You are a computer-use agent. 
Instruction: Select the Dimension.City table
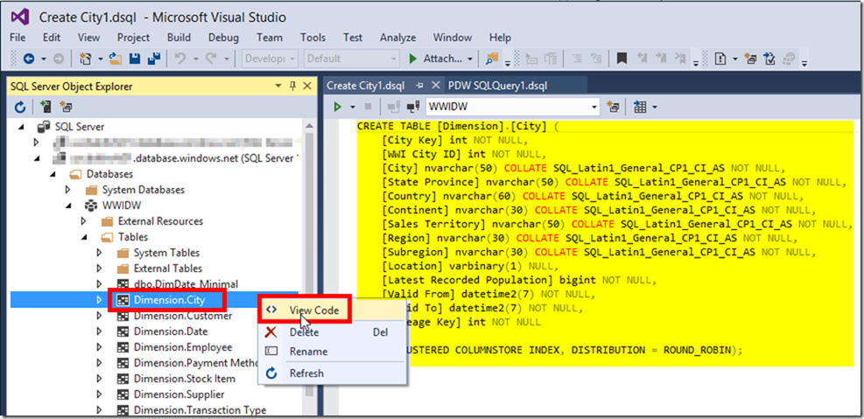[169, 300]
